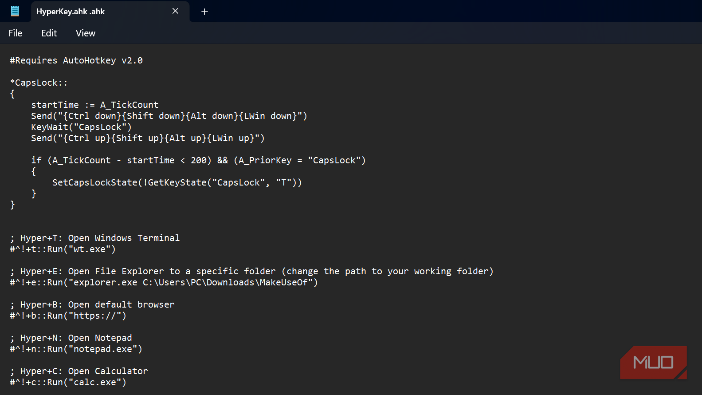Click the Run explorer.exe MakeUseOf line

pos(164,282)
